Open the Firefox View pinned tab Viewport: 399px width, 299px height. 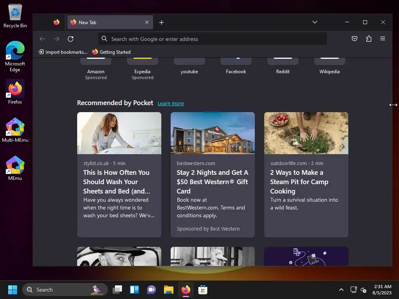pyautogui.click(x=56, y=22)
